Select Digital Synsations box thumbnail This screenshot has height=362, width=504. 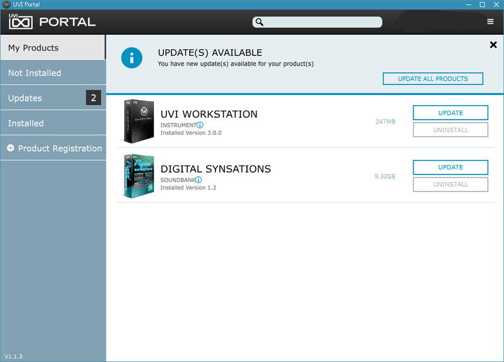(x=139, y=176)
